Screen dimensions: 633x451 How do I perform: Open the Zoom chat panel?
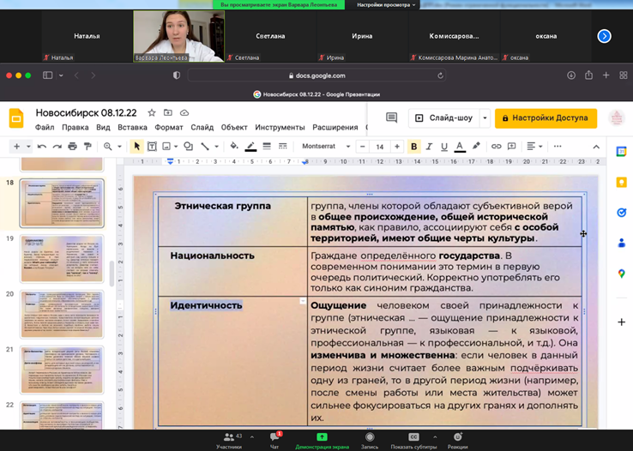coord(274,439)
